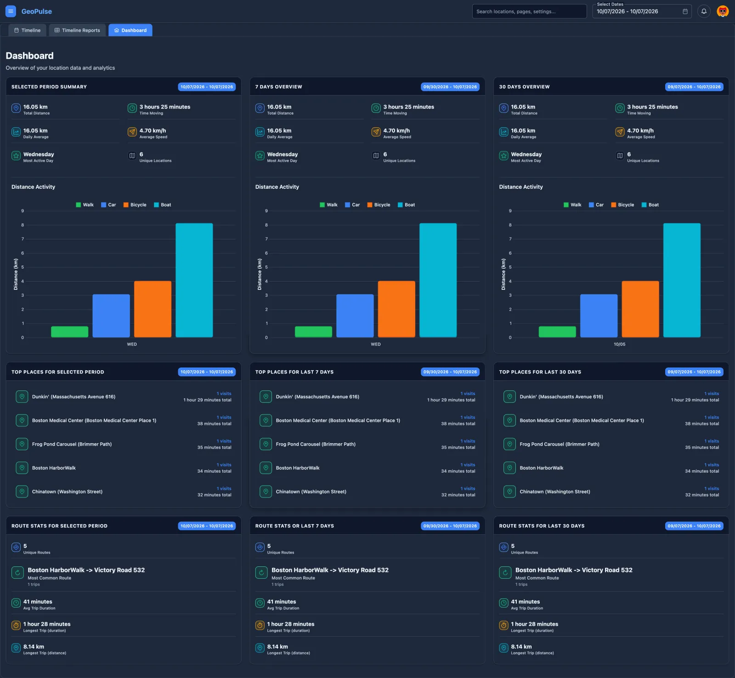Click the Boat bar in Selected Period chart
The height and width of the screenshot is (678, 735).
pyautogui.click(x=194, y=280)
